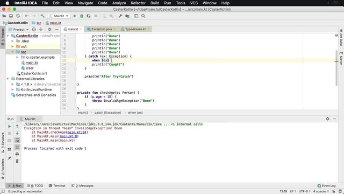Navigate forward with the right arrow

coord(33,16)
